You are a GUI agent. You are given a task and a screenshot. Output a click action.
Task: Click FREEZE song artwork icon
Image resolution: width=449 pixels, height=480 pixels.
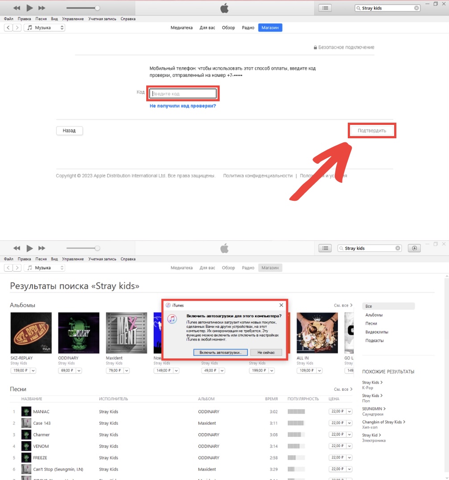click(x=26, y=458)
